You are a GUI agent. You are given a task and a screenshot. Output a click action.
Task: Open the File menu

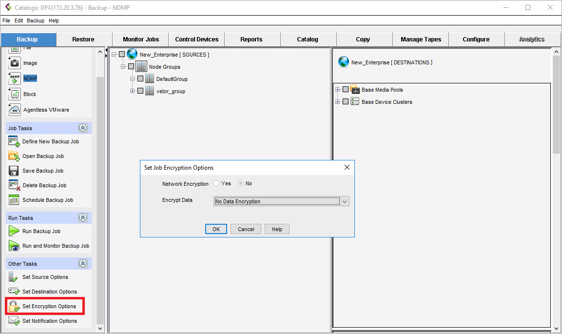tap(6, 20)
